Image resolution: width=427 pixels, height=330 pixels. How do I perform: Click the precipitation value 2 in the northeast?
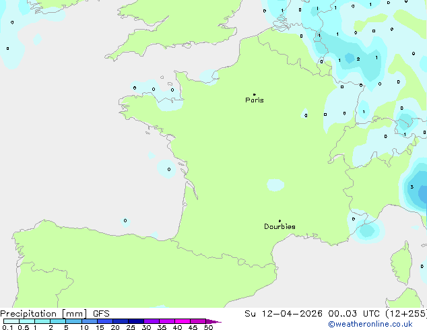[358, 59]
